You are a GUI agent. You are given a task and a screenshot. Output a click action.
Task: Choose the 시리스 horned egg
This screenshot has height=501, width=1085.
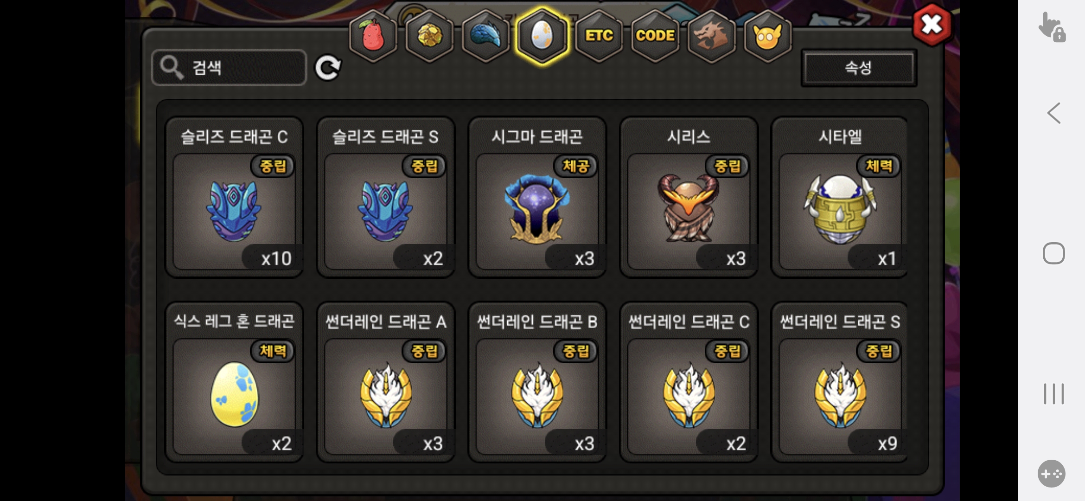(689, 197)
